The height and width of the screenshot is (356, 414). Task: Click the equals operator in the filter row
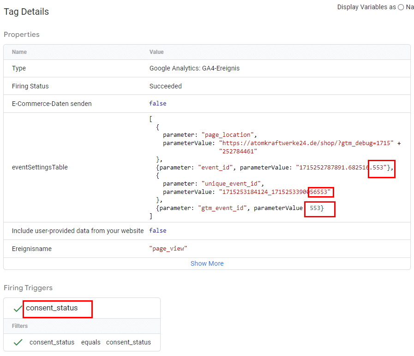coord(90,342)
